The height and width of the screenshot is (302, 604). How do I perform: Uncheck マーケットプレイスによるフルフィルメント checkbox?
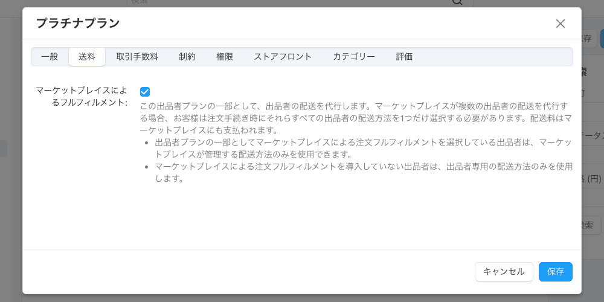[145, 92]
